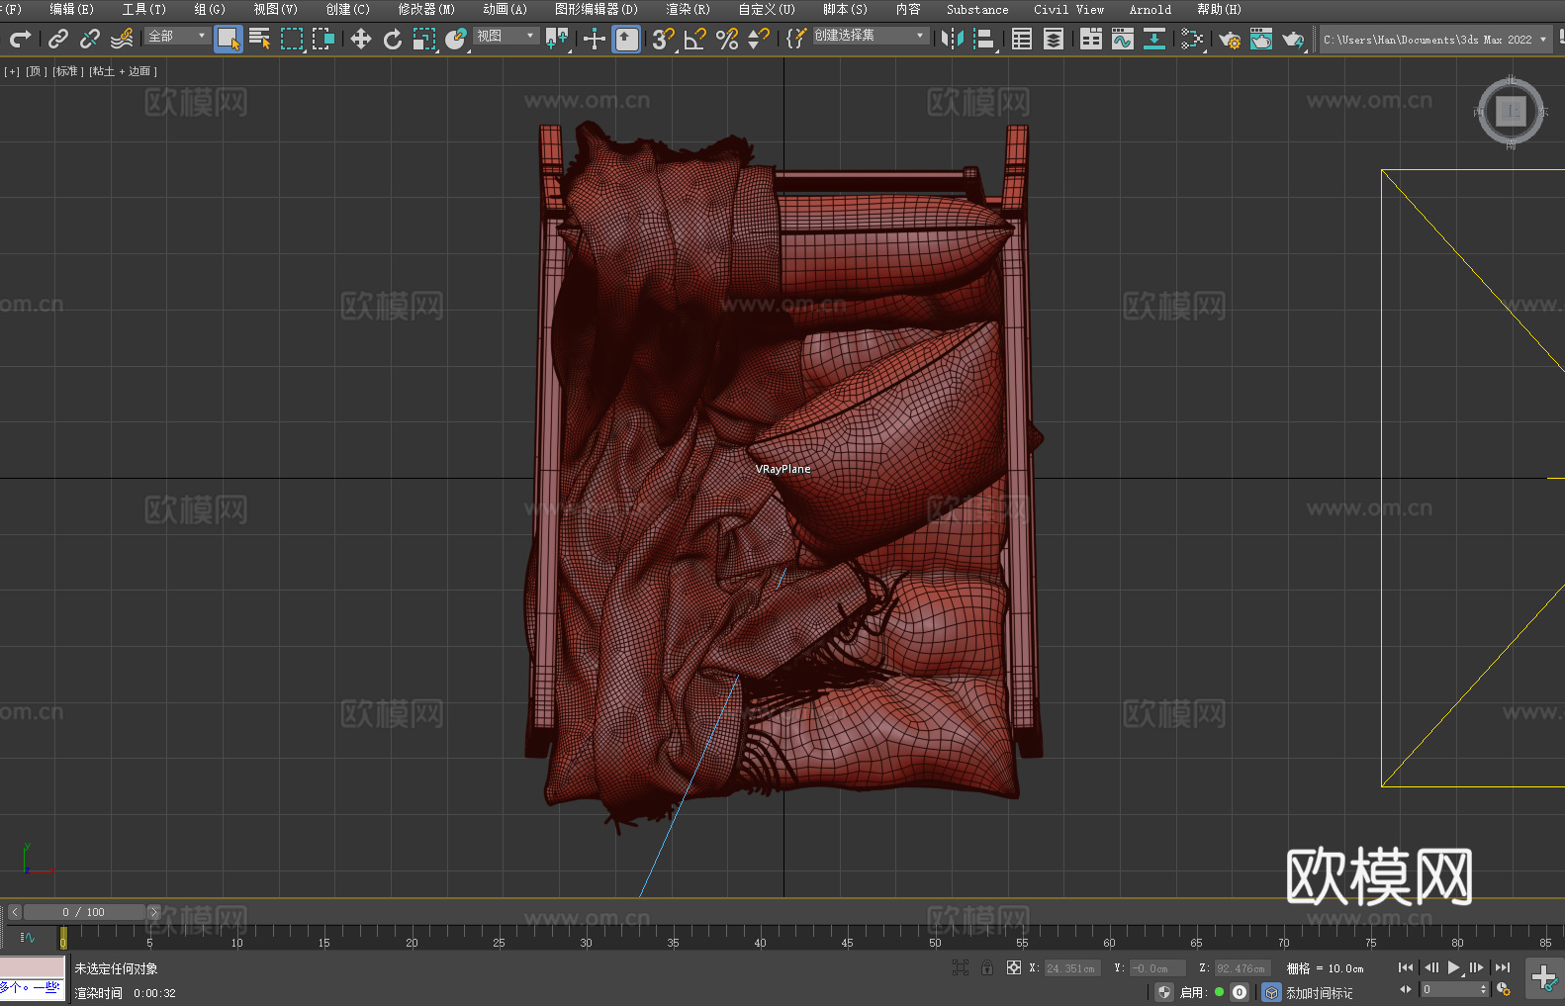Activate the Select and Rotate tool
Image resolution: width=1565 pixels, height=1006 pixels.
pos(393,40)
